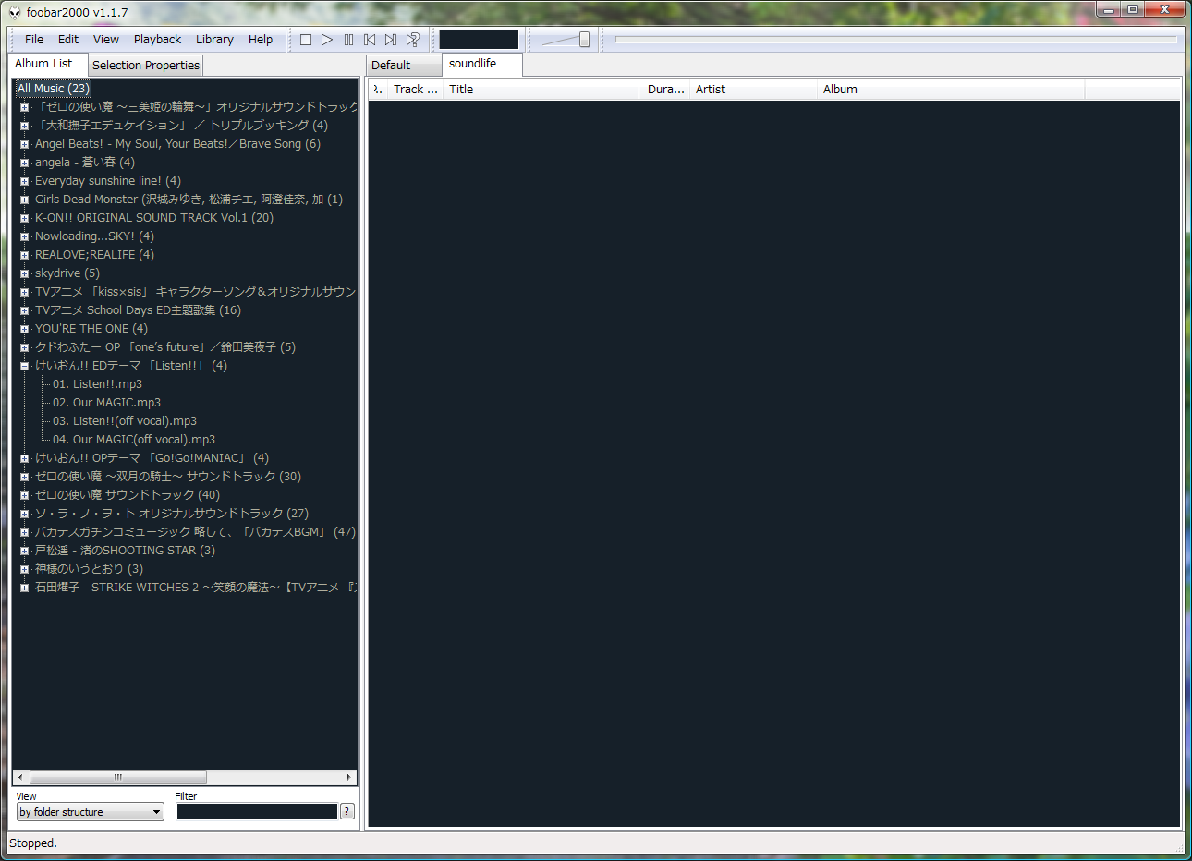Image resolution: width=1192 pixels, height=861 pixels.
Task: Select ゼロの使い魔 サウンドトラック (40)
Action: (x=128, y=495)
